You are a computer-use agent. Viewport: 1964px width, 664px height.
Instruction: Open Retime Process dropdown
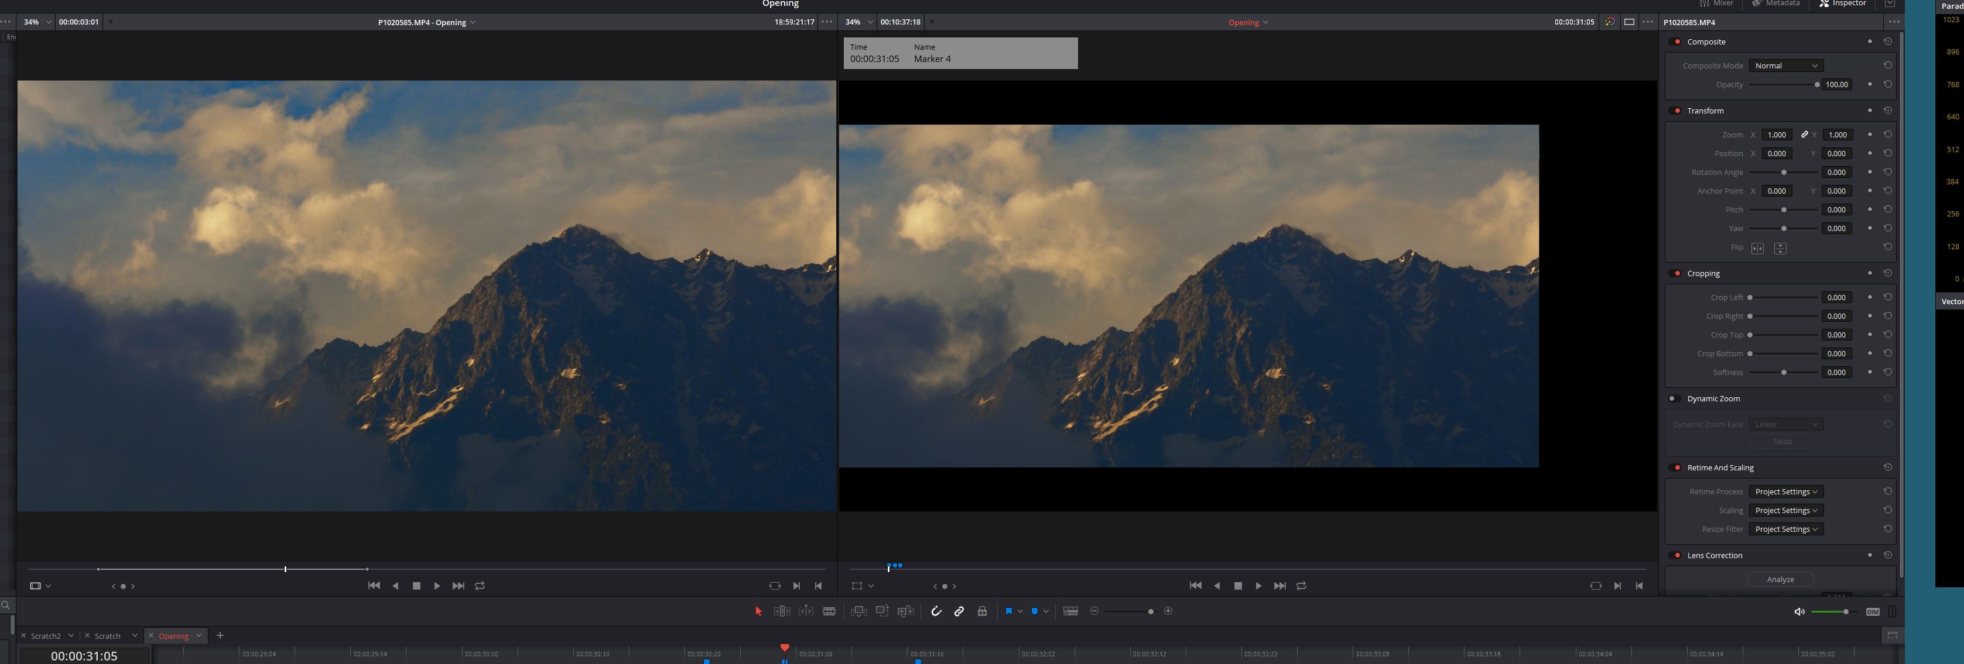pos(1785,492)
